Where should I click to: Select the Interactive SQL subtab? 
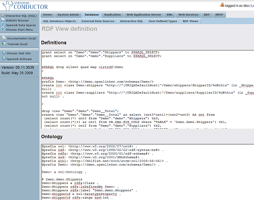pyautogui.click(x=131, y=21)
